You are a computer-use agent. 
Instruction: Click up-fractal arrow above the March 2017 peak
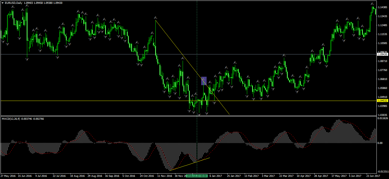(284, 55)
